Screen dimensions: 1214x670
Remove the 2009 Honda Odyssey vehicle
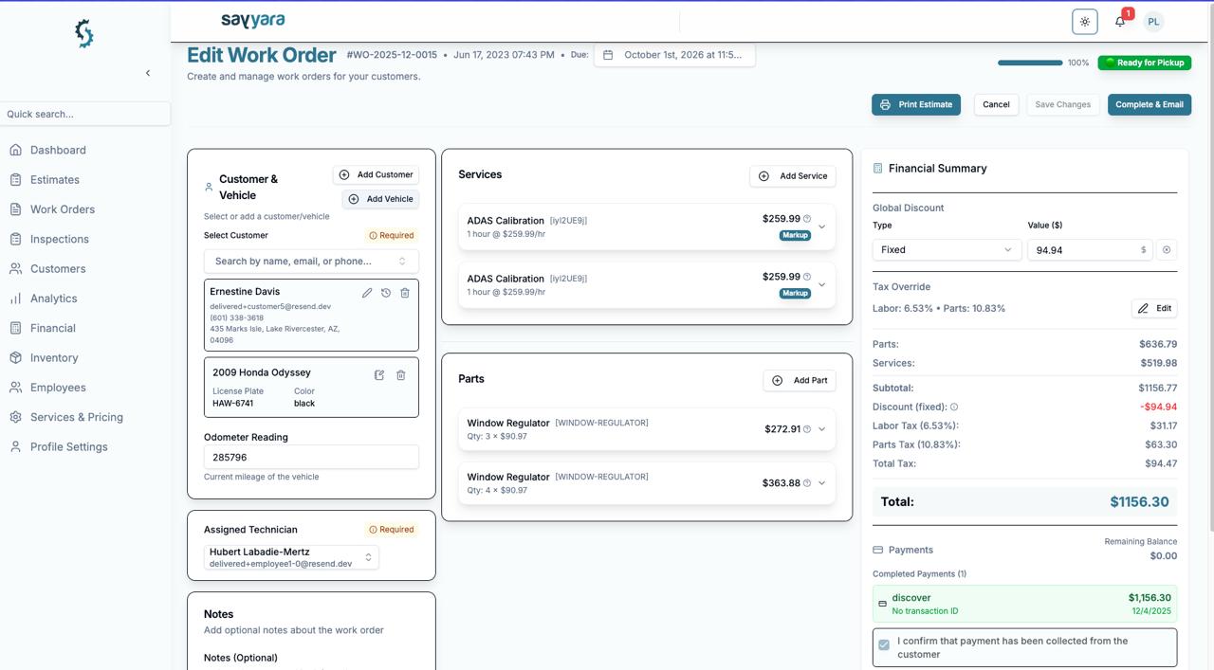coord(401,375)
